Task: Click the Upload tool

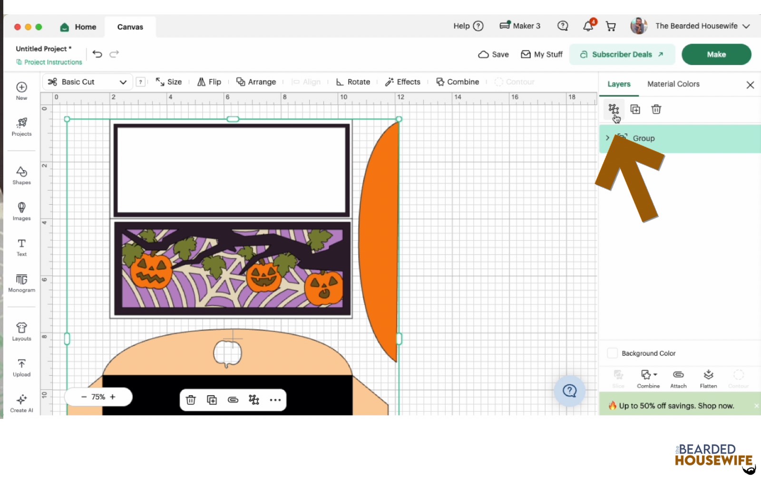Action: [21, 368]
